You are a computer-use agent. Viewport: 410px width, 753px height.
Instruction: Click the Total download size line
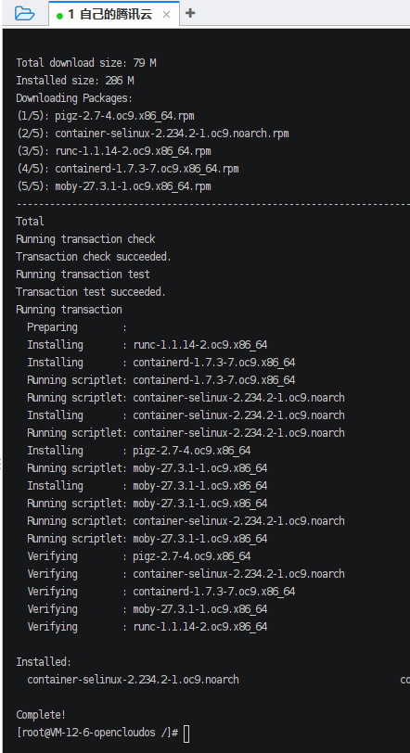pos(86,63)
